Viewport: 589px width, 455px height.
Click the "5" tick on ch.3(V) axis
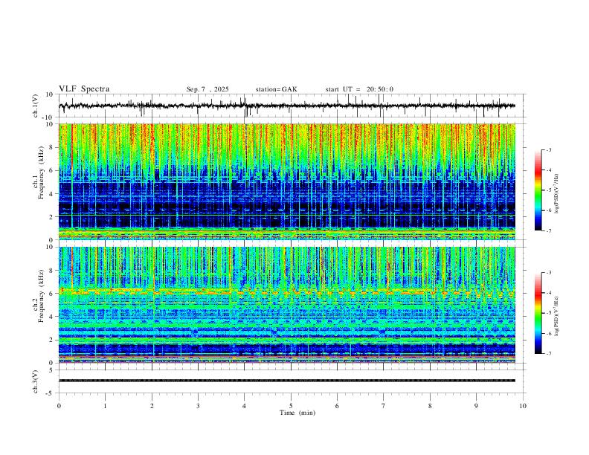click(52, 370)
